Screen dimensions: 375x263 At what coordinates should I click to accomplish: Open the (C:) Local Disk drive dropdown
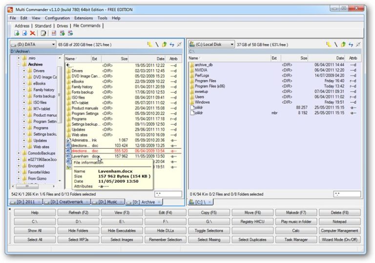[211, 44]
